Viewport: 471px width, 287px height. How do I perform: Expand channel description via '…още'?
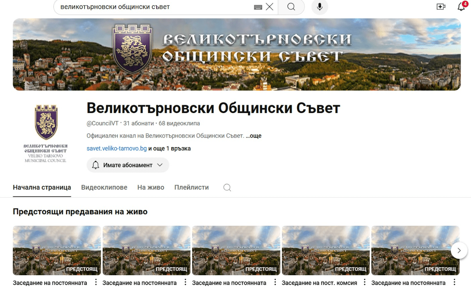[x=253, y=136]
